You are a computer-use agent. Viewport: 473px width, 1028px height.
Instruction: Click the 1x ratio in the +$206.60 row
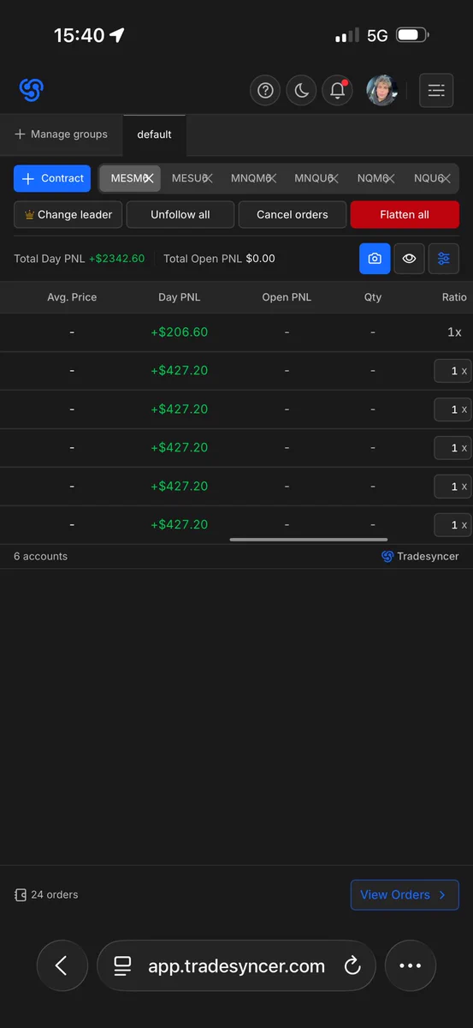(x=454, y=332)
